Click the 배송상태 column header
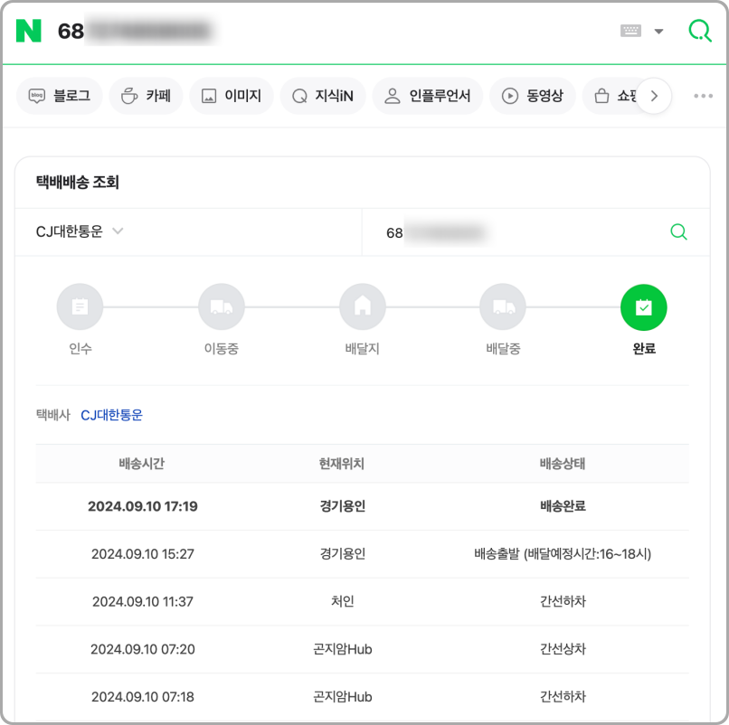 pyautogui.click(x=563, y=464)
